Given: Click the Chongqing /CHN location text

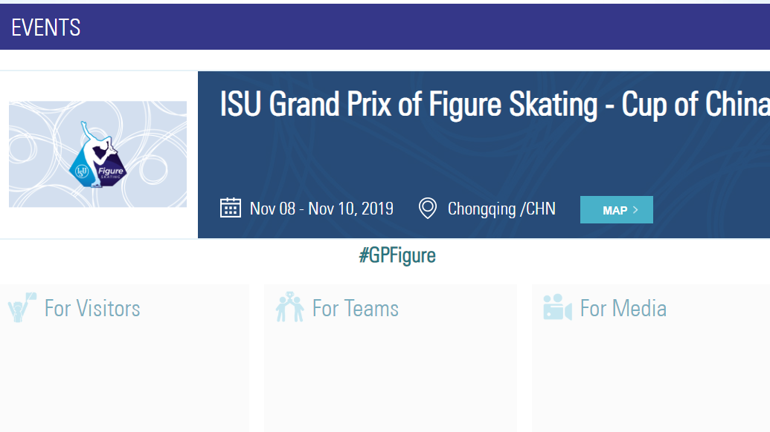Looking at the screenshot, I should click(x=501, y=209).
